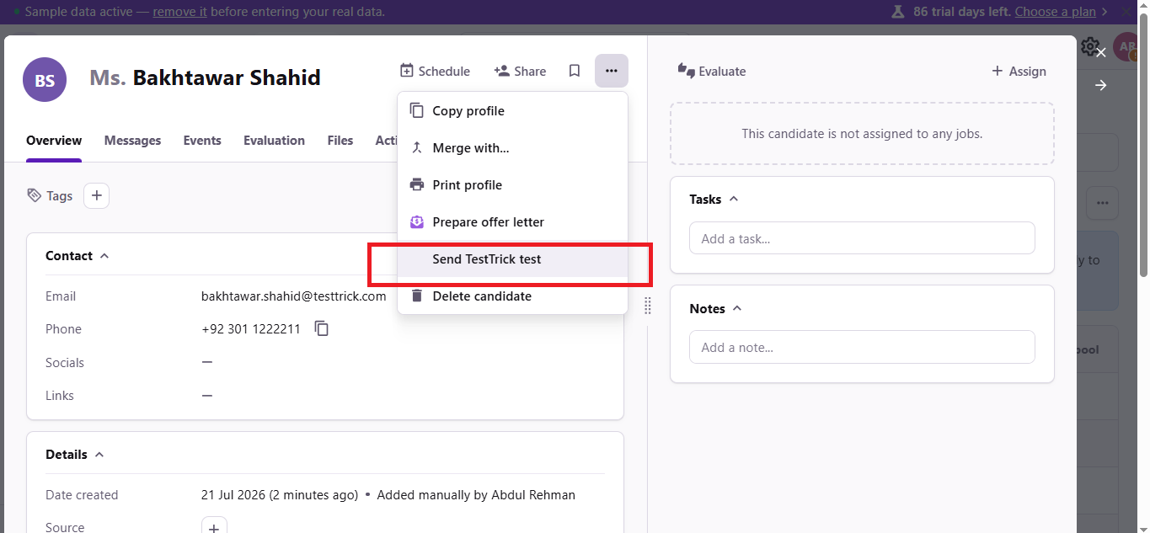Select Delete candidate menu entry
This screenshot has height=533, width=1150.
coord(512,296)
